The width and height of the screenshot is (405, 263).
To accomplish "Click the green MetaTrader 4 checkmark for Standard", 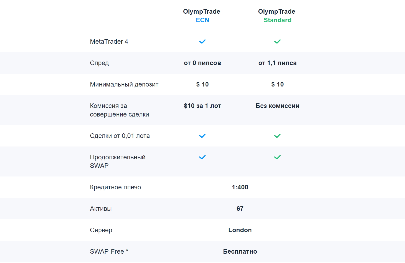I will pyautogui.click(x=277, y=42).
